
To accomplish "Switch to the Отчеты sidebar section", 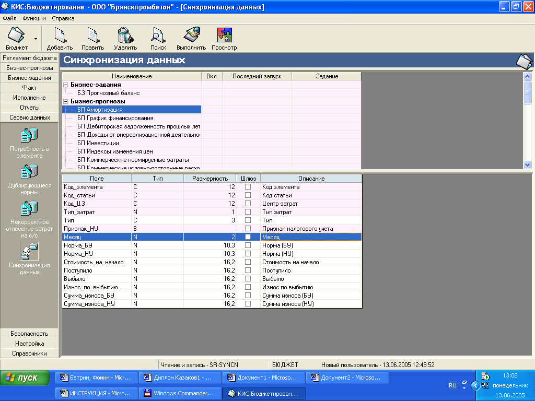I will 29,108.
